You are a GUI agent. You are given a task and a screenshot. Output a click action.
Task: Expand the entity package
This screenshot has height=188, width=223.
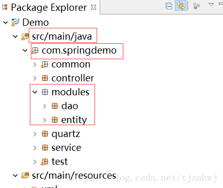coord(45,120)
